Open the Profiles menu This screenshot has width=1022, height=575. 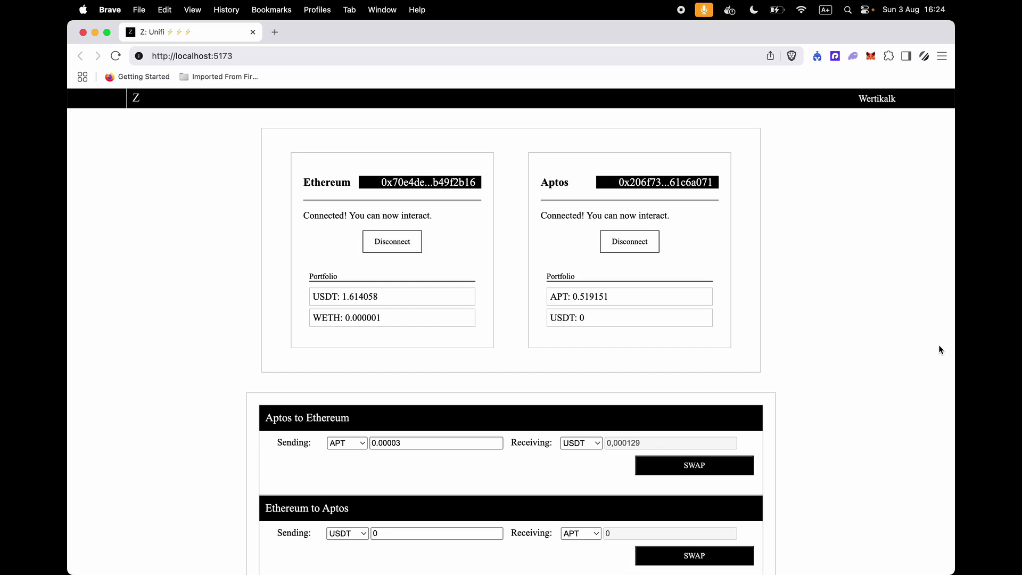tap(317, 10)
